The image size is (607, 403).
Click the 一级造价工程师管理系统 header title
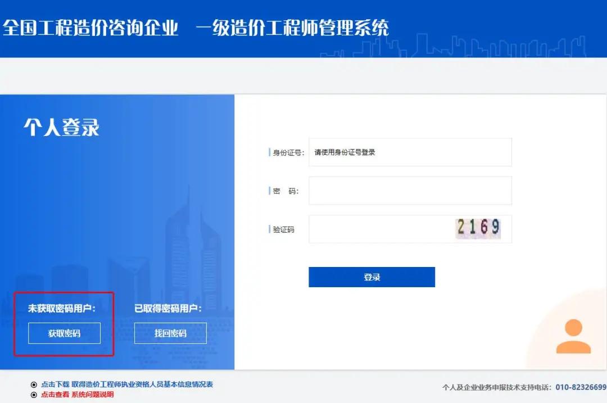292,28
